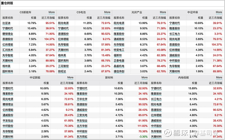Viewport: 225px width, 140px height.
Task: Open More link for 内地低碳 table
Action: (219, 78)
